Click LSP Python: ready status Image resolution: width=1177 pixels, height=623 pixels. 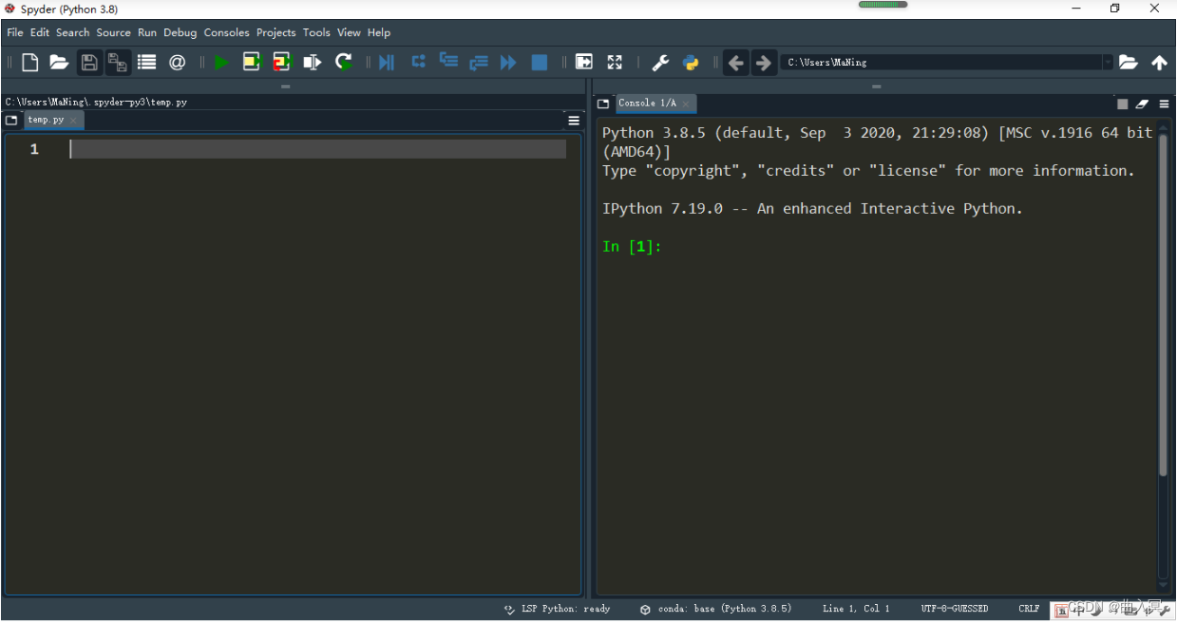[x=558, y=609]
